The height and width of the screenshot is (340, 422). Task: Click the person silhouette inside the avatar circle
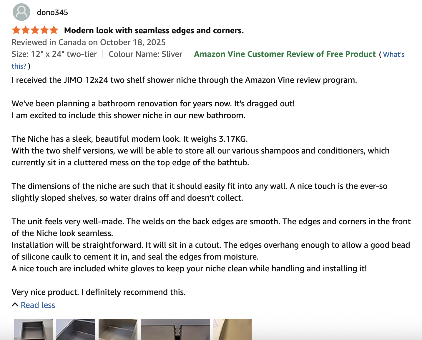(21, 12)
